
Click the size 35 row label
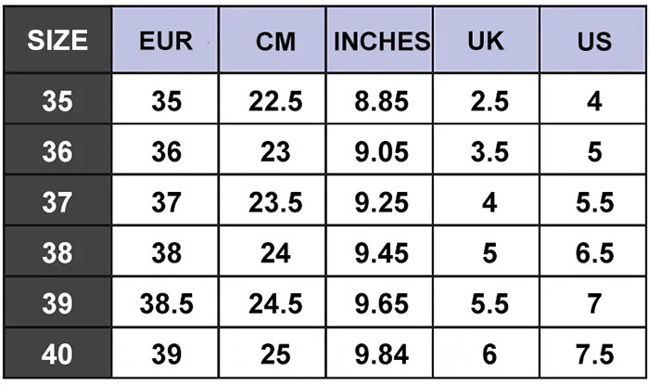click(57, 101)
